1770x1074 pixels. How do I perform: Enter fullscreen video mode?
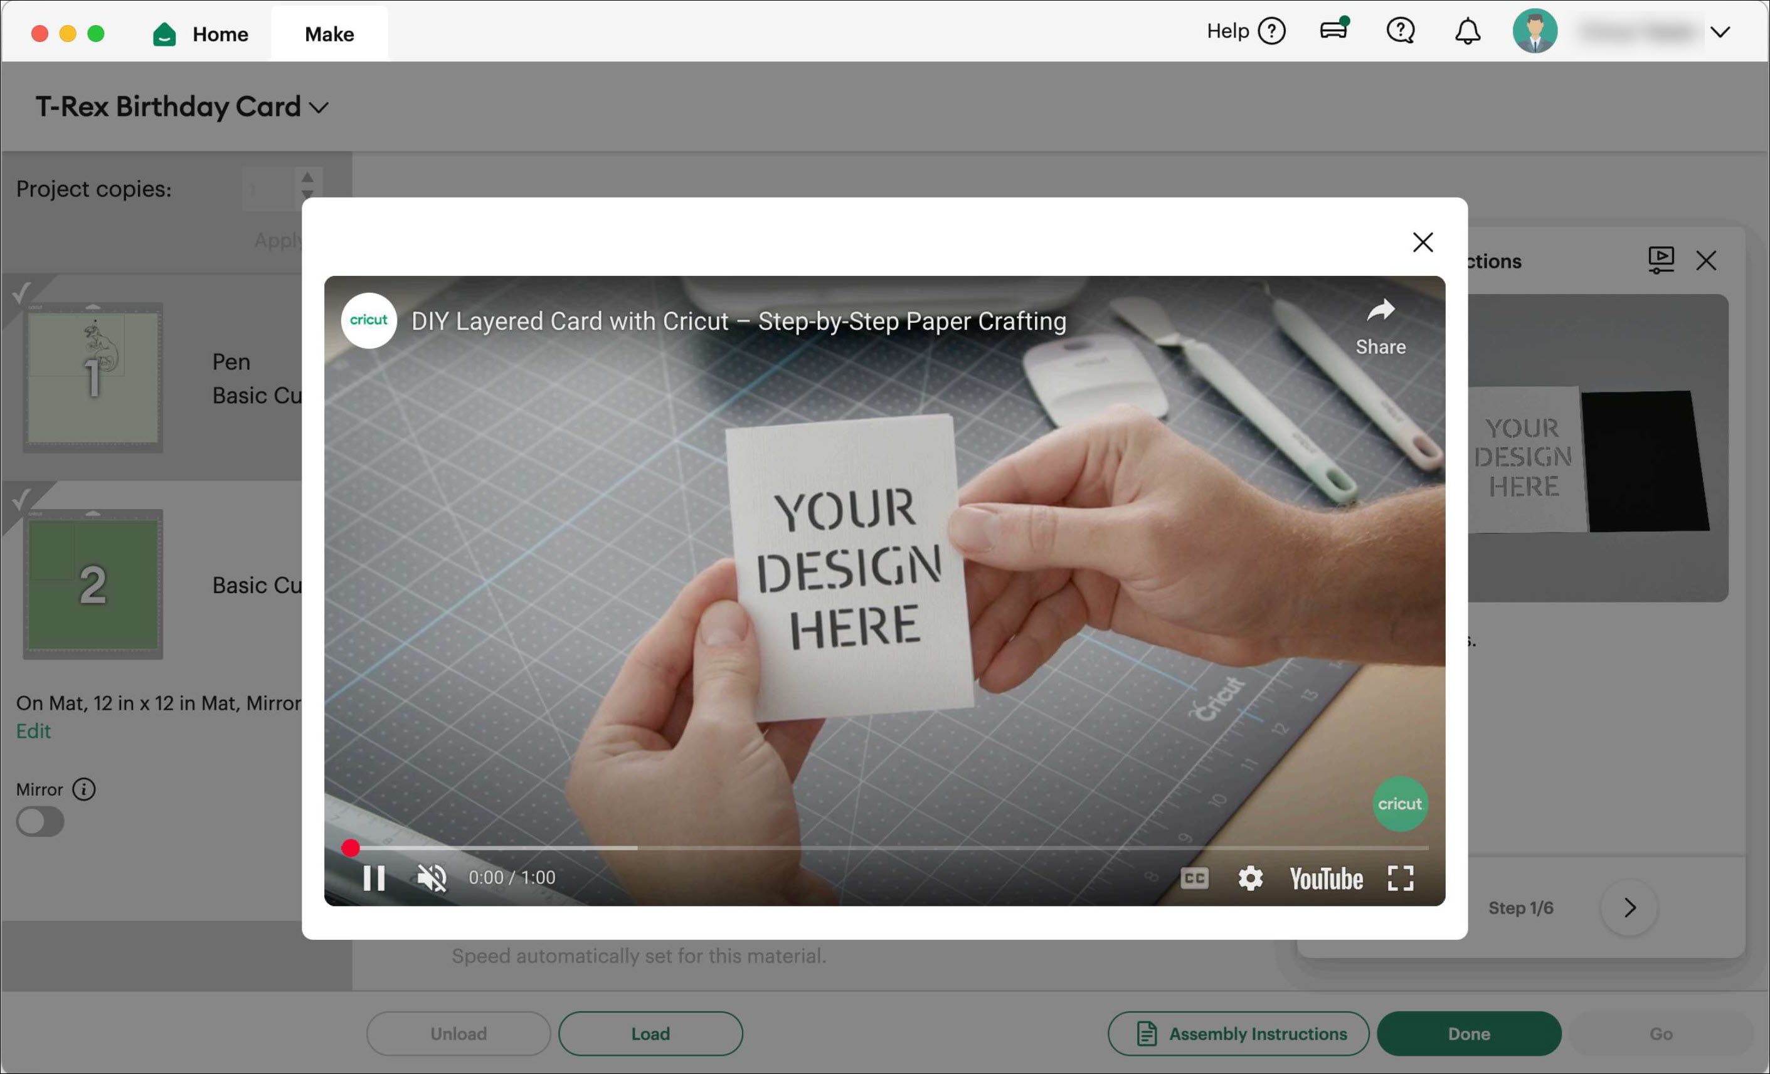[1400, 877]
